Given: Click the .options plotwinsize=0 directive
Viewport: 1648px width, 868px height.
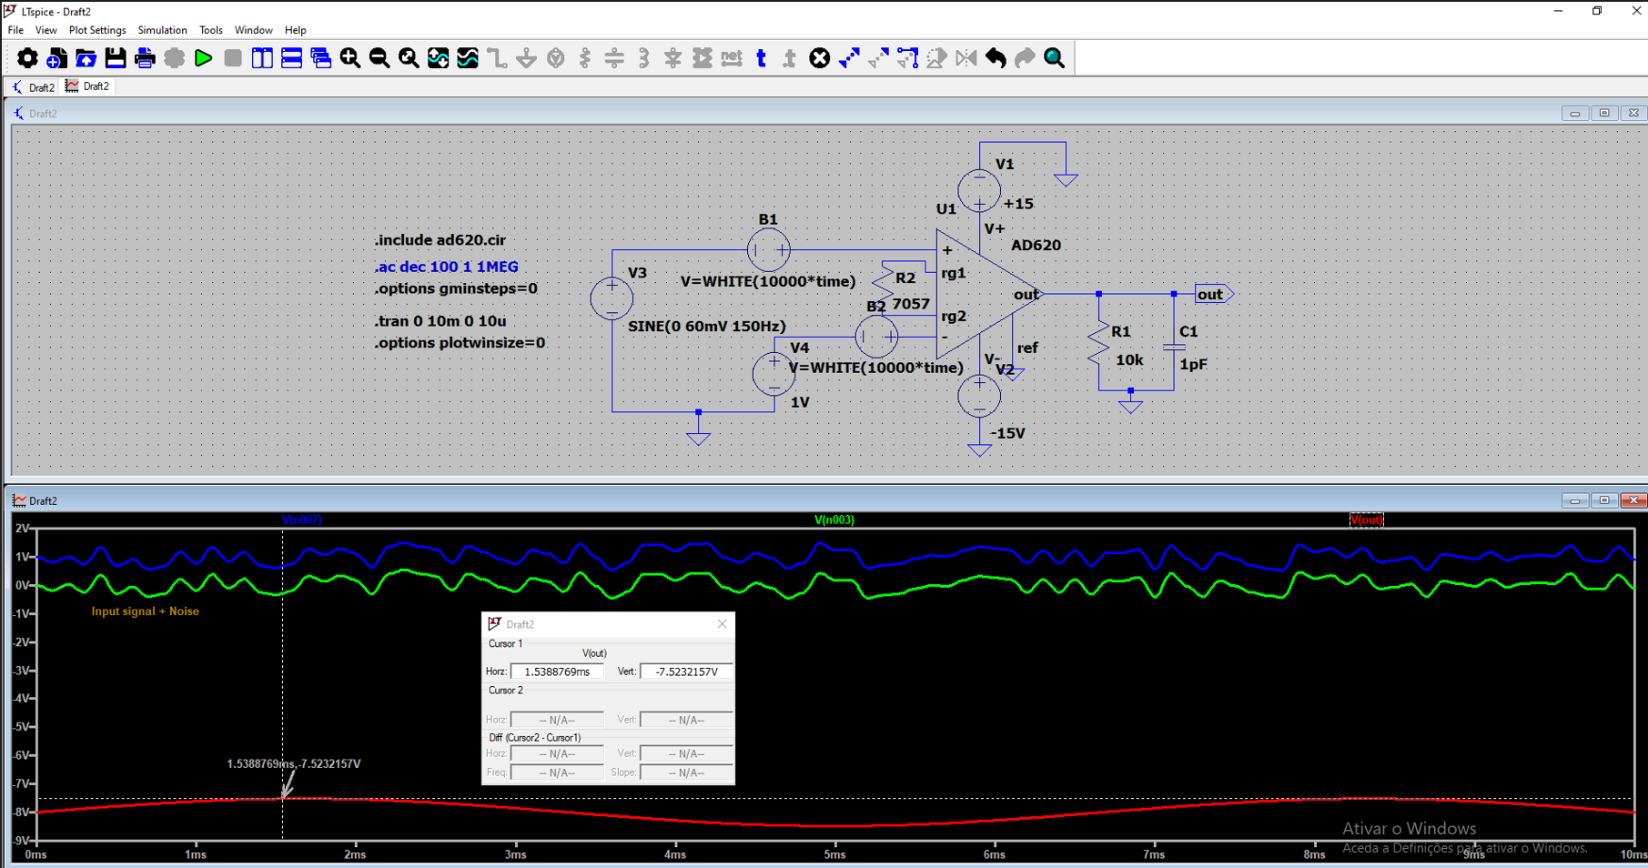Looking at the screenshot, I should tap(460, 343).
